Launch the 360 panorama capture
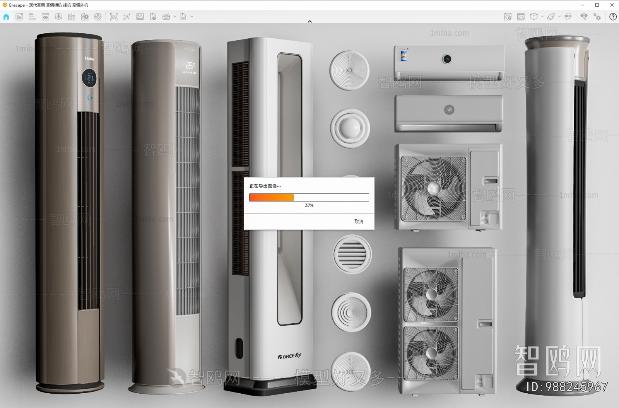This screenshot has height=408, width=619. 167,17
